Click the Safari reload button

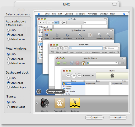click(x=61, y=48)
